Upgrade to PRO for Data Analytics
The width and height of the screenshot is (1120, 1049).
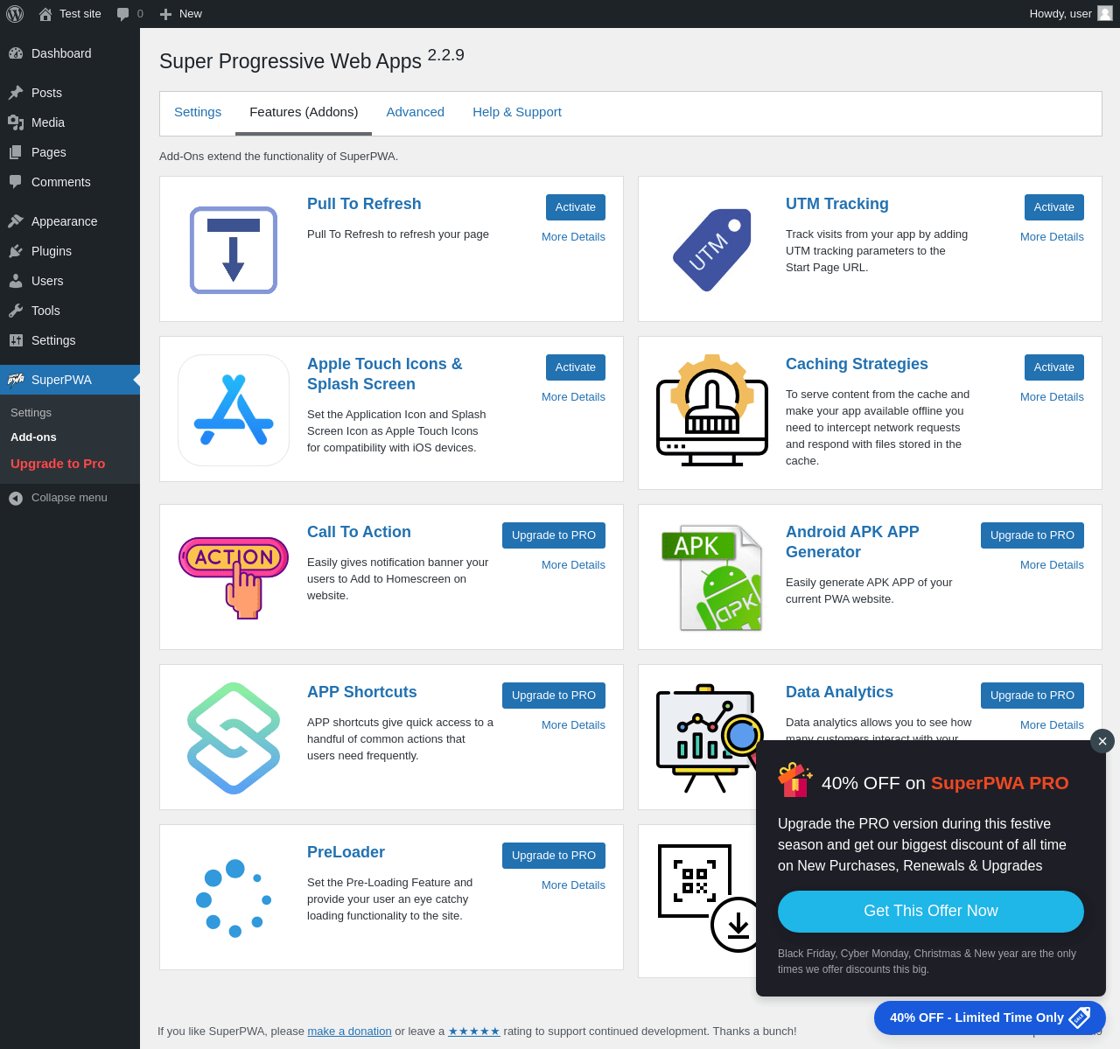tap(1032, 696)
